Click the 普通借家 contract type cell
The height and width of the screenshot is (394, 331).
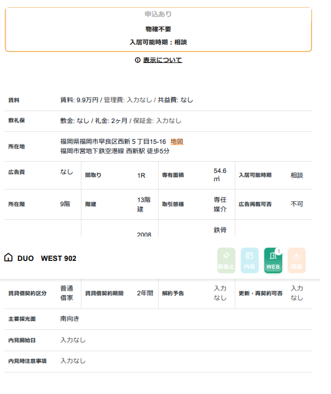pos(67,293)
